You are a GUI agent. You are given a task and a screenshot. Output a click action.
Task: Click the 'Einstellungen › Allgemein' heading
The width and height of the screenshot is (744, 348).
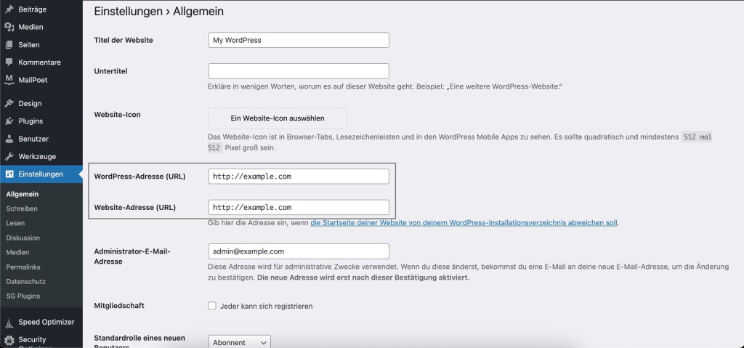coord(159,12)
